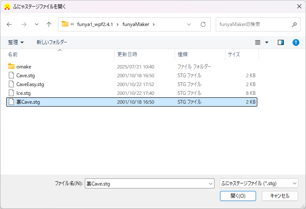
Task: Click ファイル フォルダー type cell
Action: 194,67
